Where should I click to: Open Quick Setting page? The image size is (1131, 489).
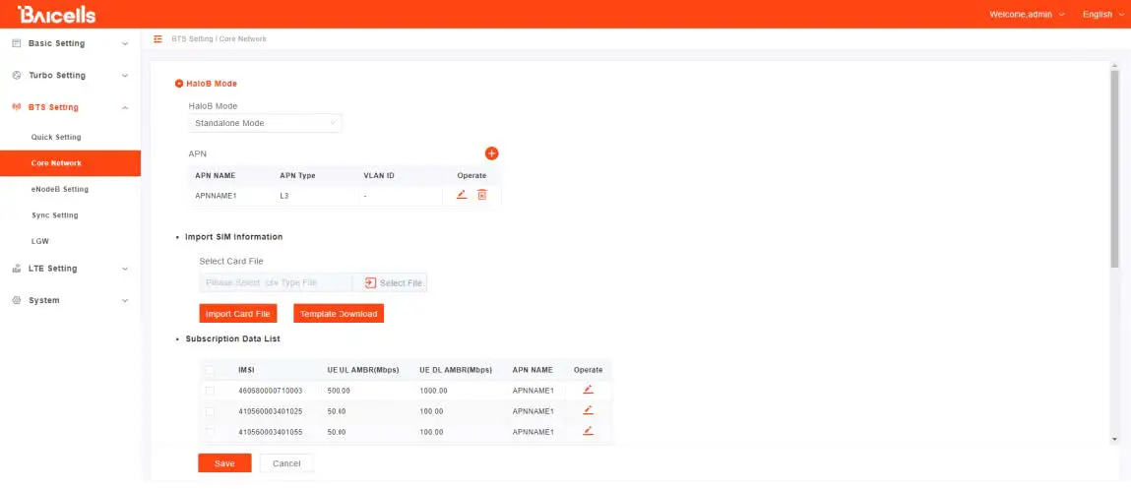click(56, 137)
